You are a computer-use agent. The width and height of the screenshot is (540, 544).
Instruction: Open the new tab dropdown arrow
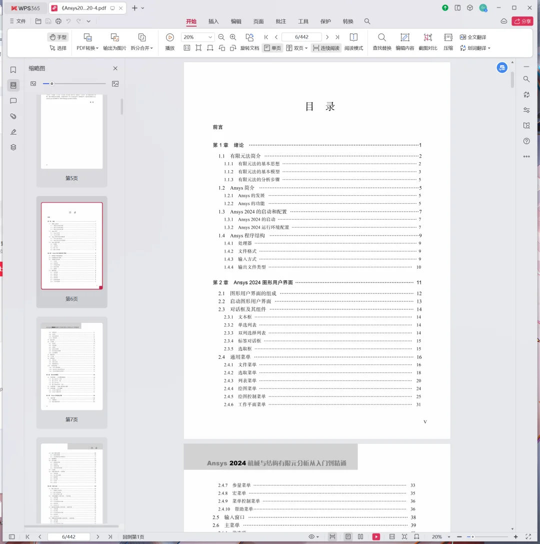tap(143, 8)
